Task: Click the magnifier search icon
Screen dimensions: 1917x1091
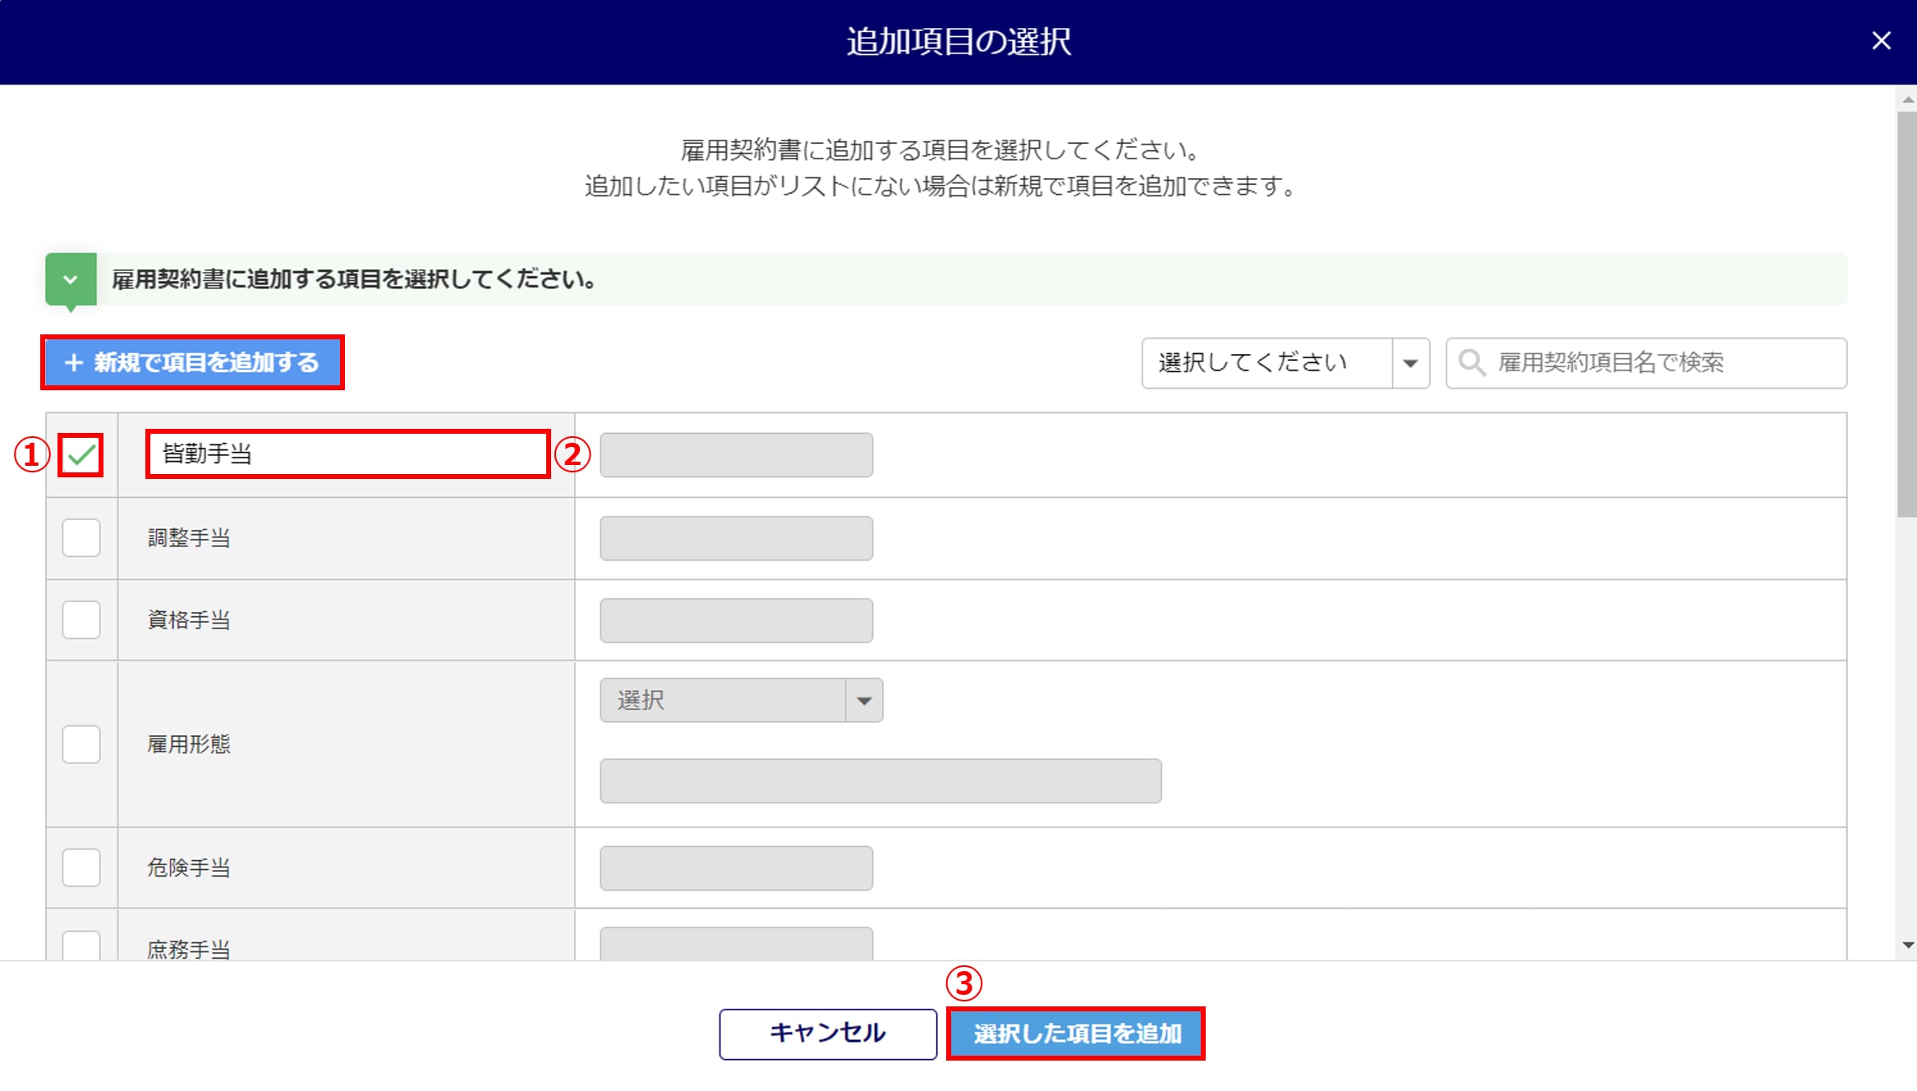Action: tap(1471, 362)
